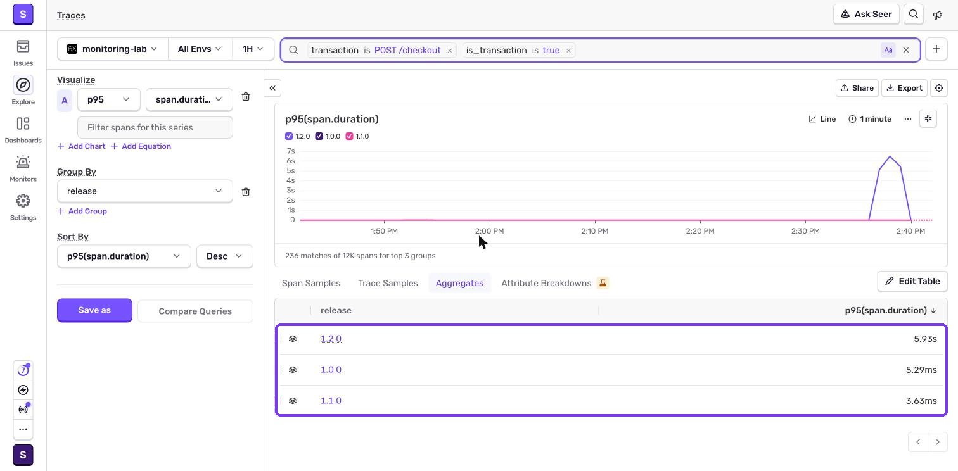
Task: Add a new query with plus button
Action: tap(936, 49)
